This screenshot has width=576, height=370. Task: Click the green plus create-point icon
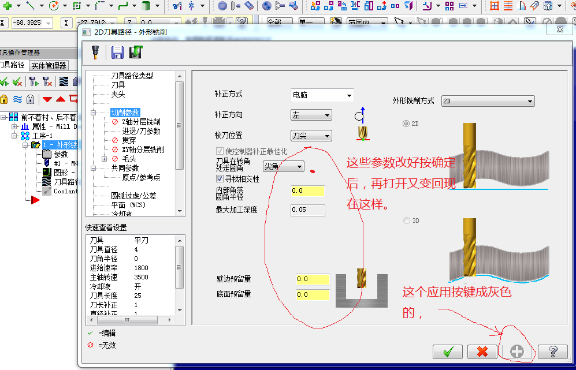(x=7, y=6)
